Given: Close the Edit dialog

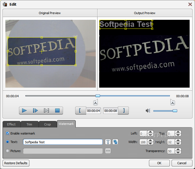Looking at the screenshot, I should pos(190,4).
